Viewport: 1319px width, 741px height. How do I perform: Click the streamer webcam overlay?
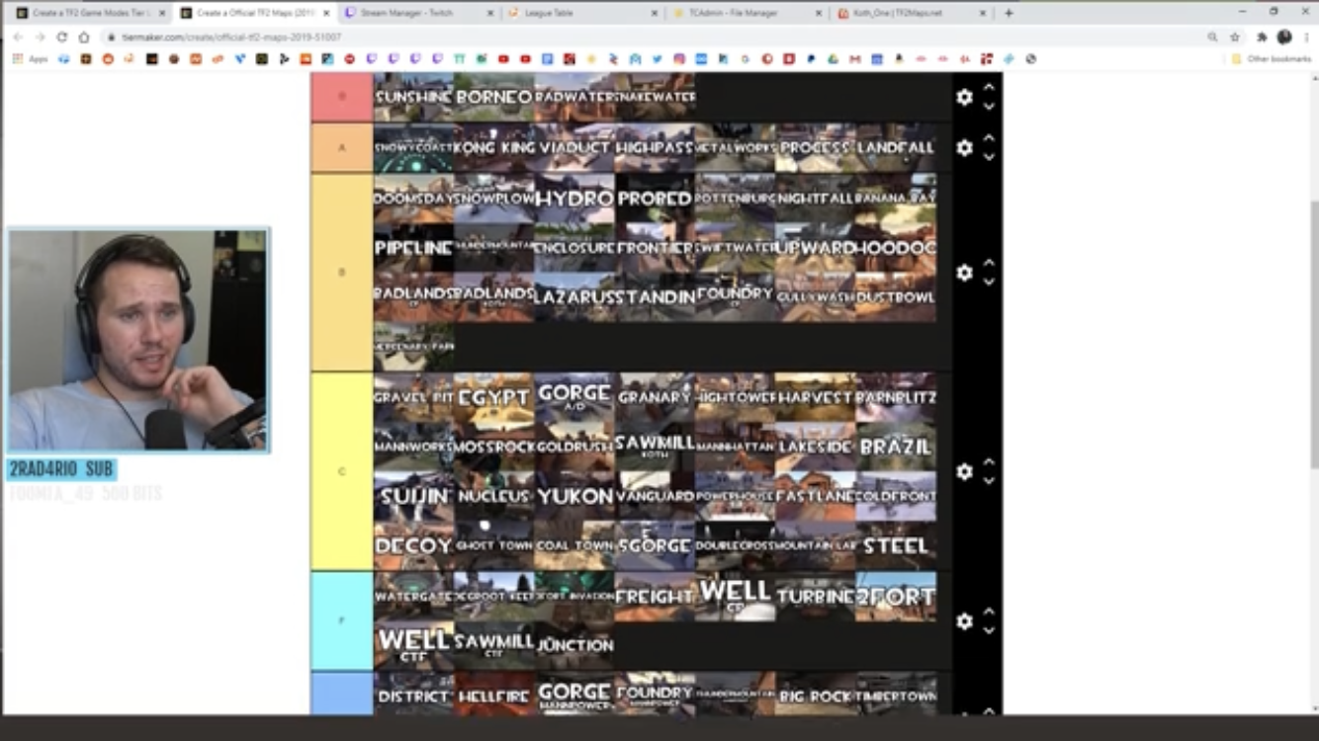coord(138,341)
